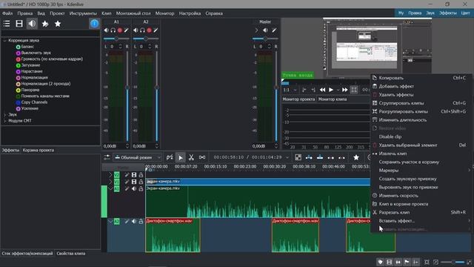Switch to the Звук layout
The height and width of the screenshot is (267, 474).
coord(430,13)
